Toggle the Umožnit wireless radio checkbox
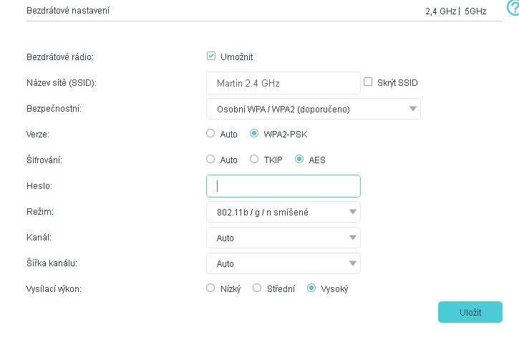 211,57
